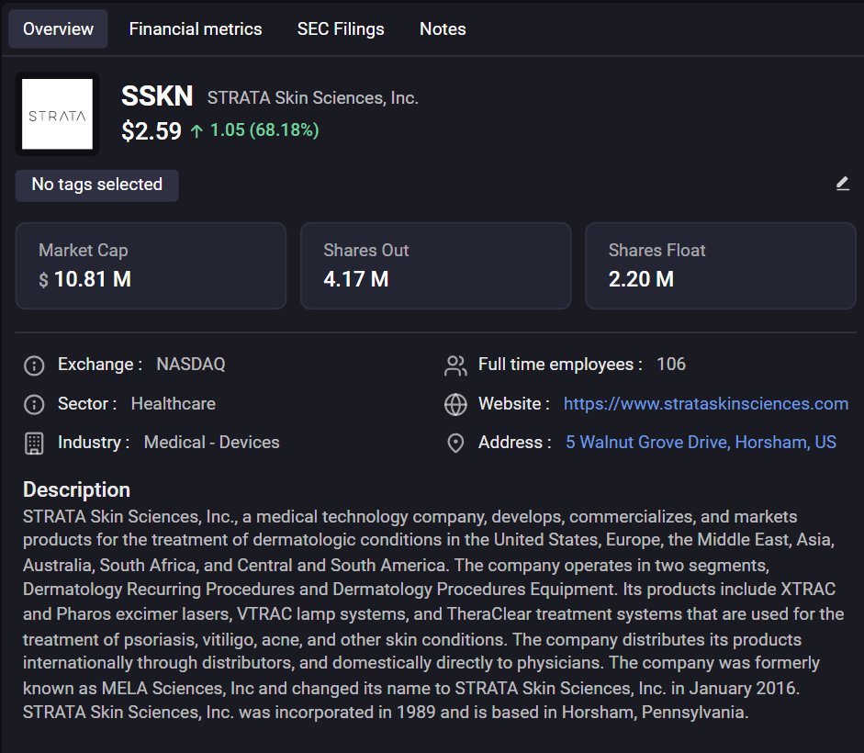The image size is (864, 753).
Task: Click the 10.81 M market cap value
Action: pyautogui.click(x=93, y=279)
